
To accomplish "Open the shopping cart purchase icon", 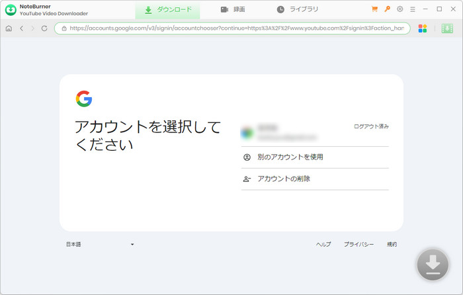I will click(374, 9).
